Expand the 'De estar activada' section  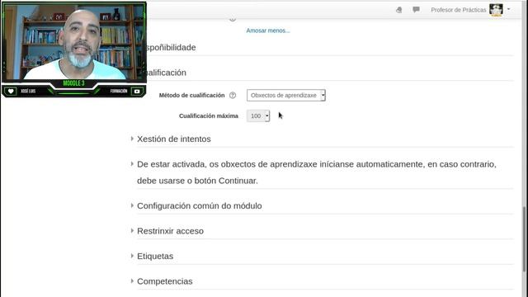coord(317,172)
